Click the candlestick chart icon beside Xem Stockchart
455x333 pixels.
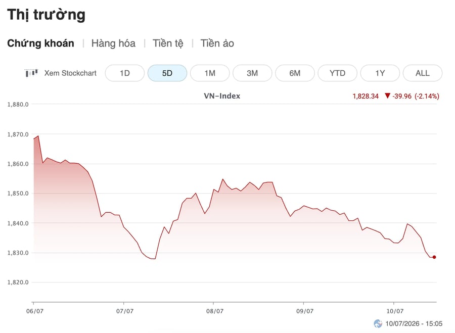click(x=31, y=73)
